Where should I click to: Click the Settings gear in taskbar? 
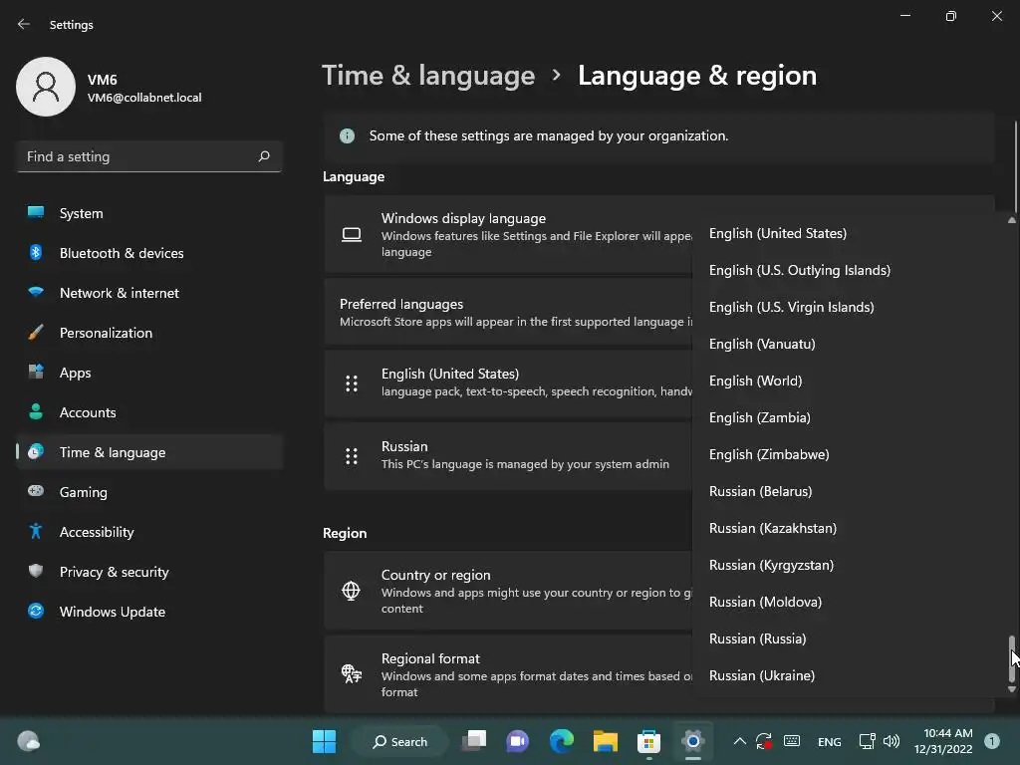tap(693, 741)
